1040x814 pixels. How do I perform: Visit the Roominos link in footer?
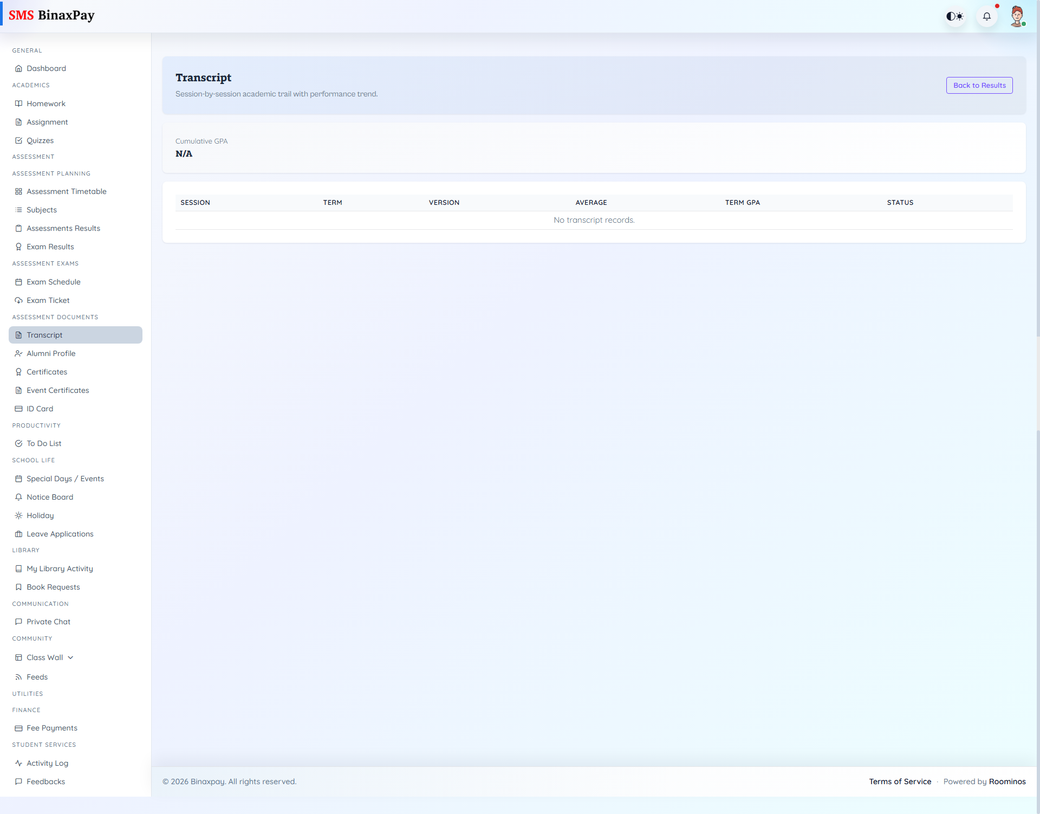[x=1007, y=781]
